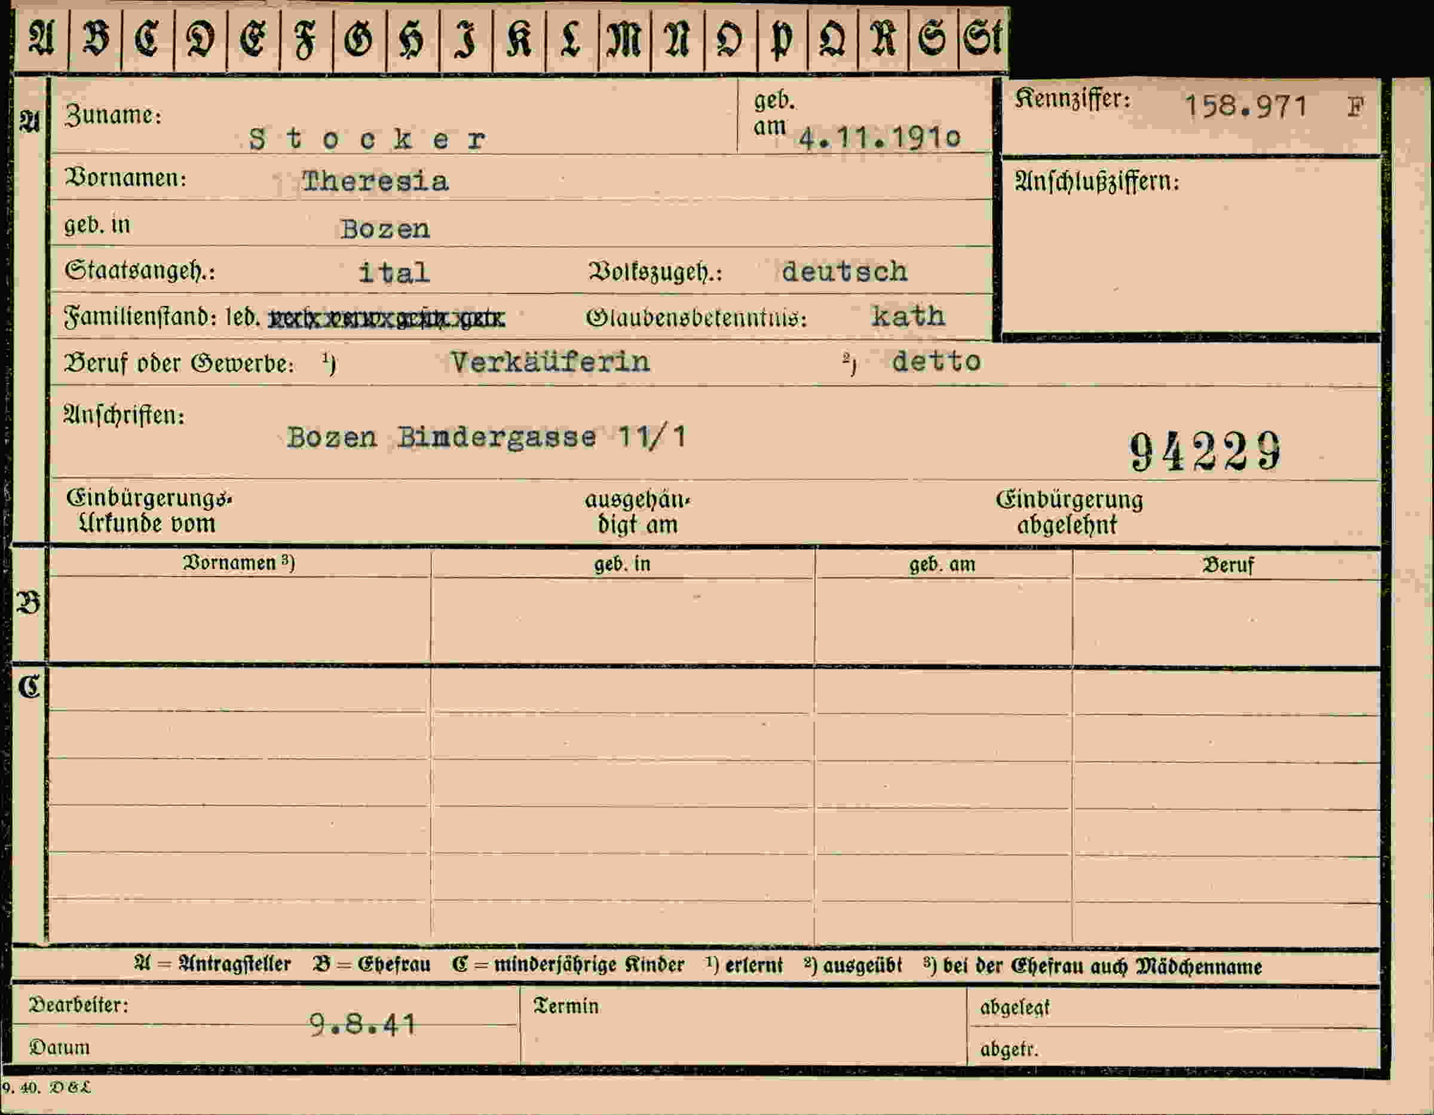This screenshot has width=1434, height=1115.
Task: Select the date "9.8.41"
Action: tap(363, 1024)
